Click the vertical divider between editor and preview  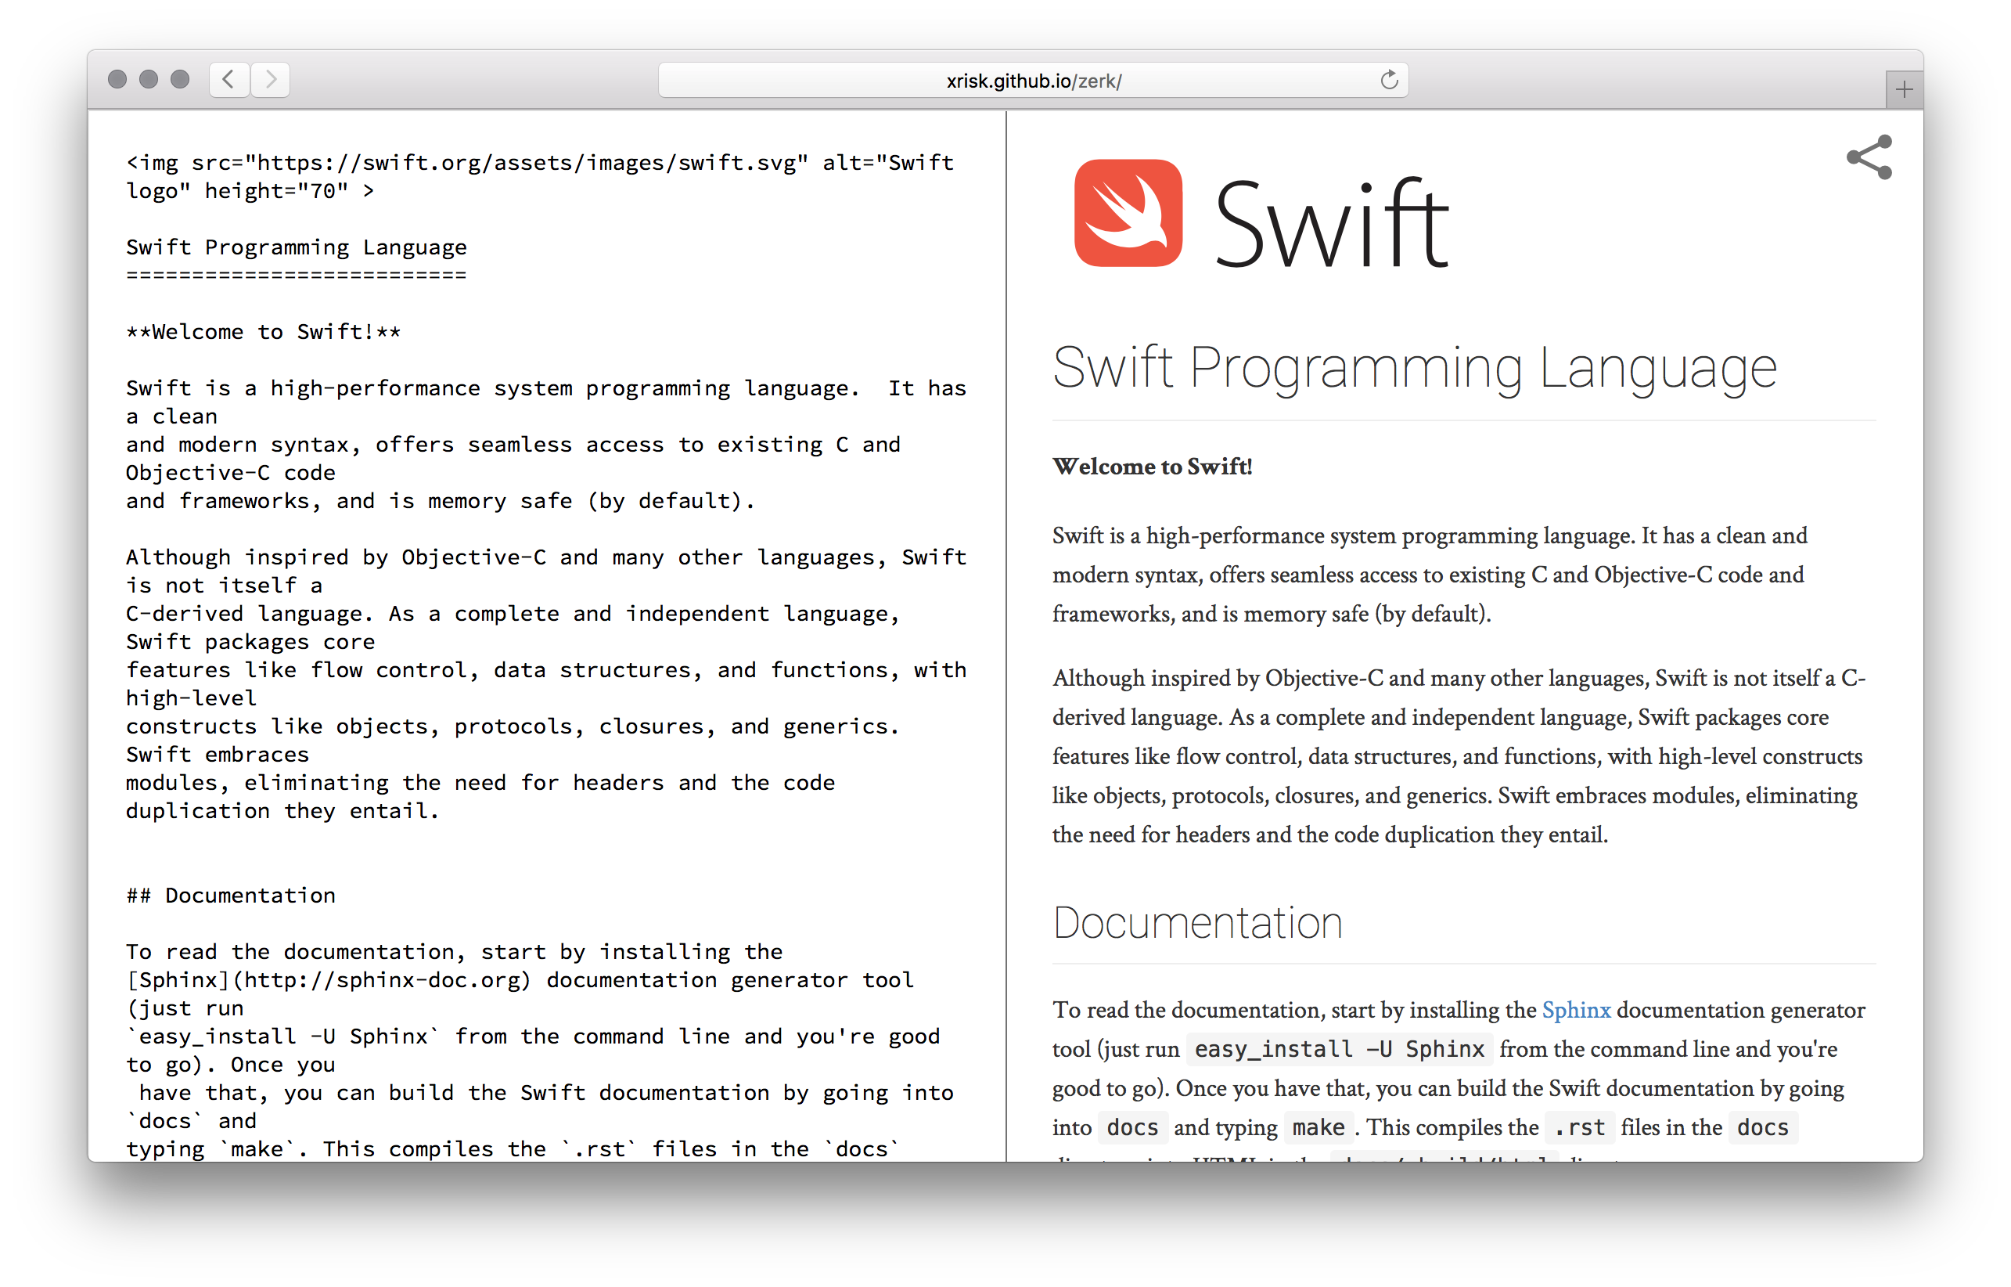coord(1006,635)
